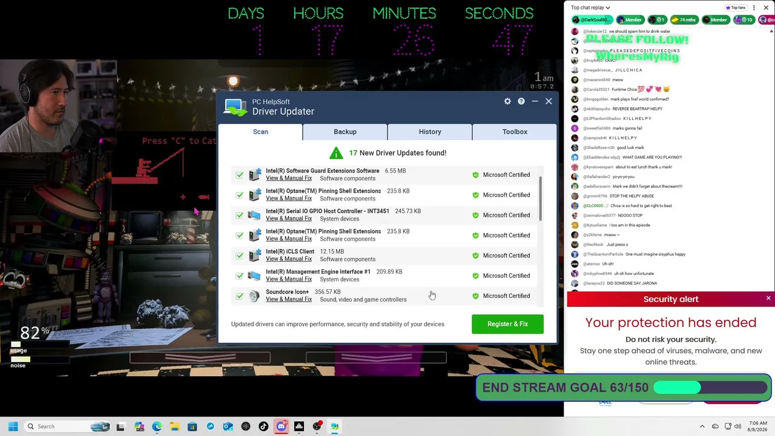Click the driver list scrollbar
This screenshot has height=436, width=775.
pos(540,199)
